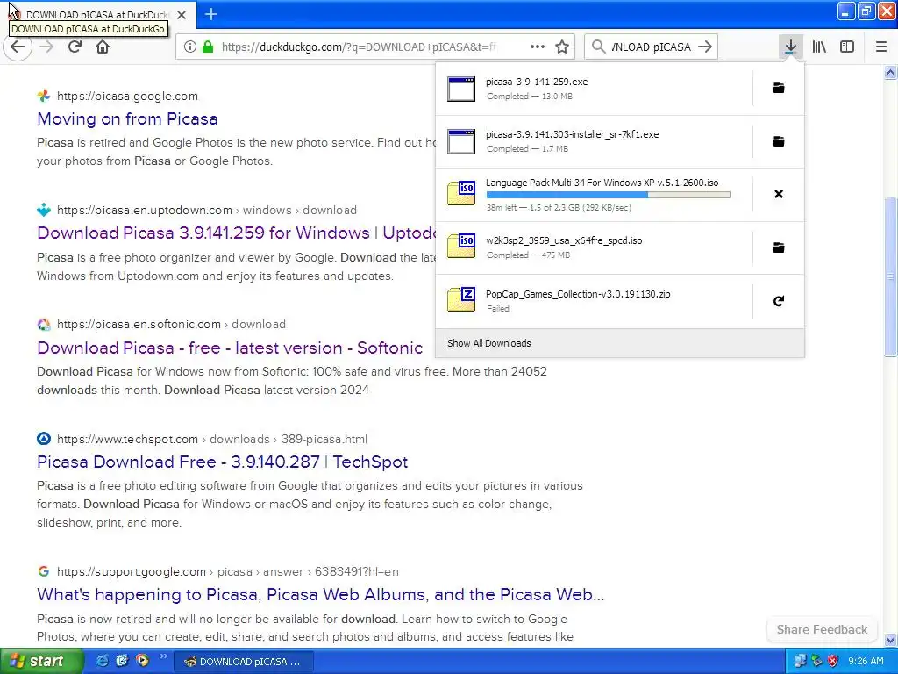Click the picasa.en.softonic.com URL text

139,325
